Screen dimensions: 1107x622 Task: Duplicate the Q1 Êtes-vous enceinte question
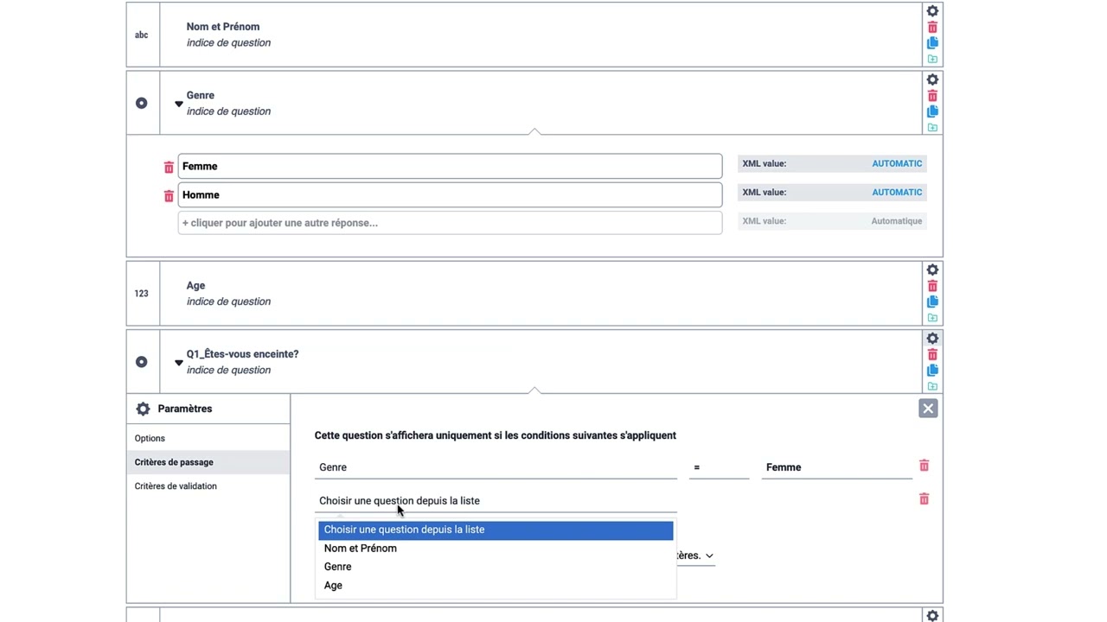pos(932,371)
